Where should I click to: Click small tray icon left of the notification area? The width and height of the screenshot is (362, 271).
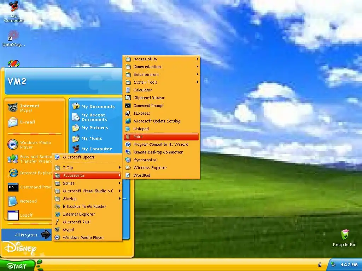pyautogui.click(x=320, y=265)
